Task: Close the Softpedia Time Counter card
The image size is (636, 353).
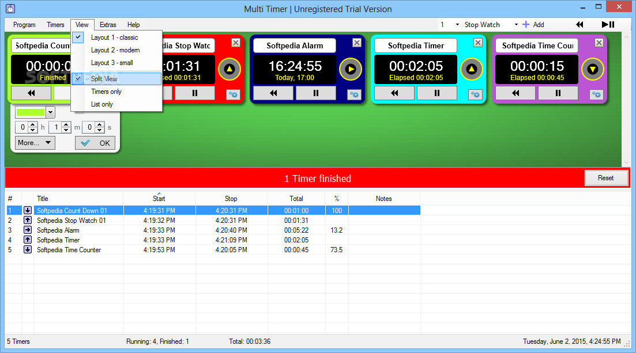Action: 599,43
